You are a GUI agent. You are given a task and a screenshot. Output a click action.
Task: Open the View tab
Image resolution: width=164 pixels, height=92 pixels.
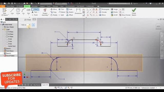[62, 6]
